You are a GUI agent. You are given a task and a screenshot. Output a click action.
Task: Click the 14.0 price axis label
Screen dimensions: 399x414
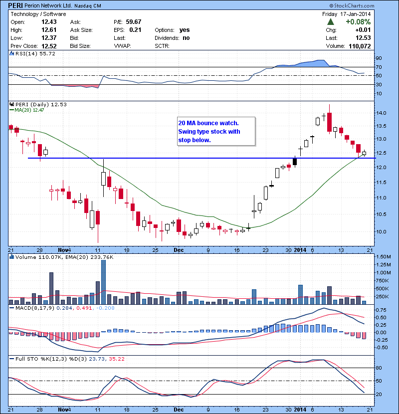point(381,113)
